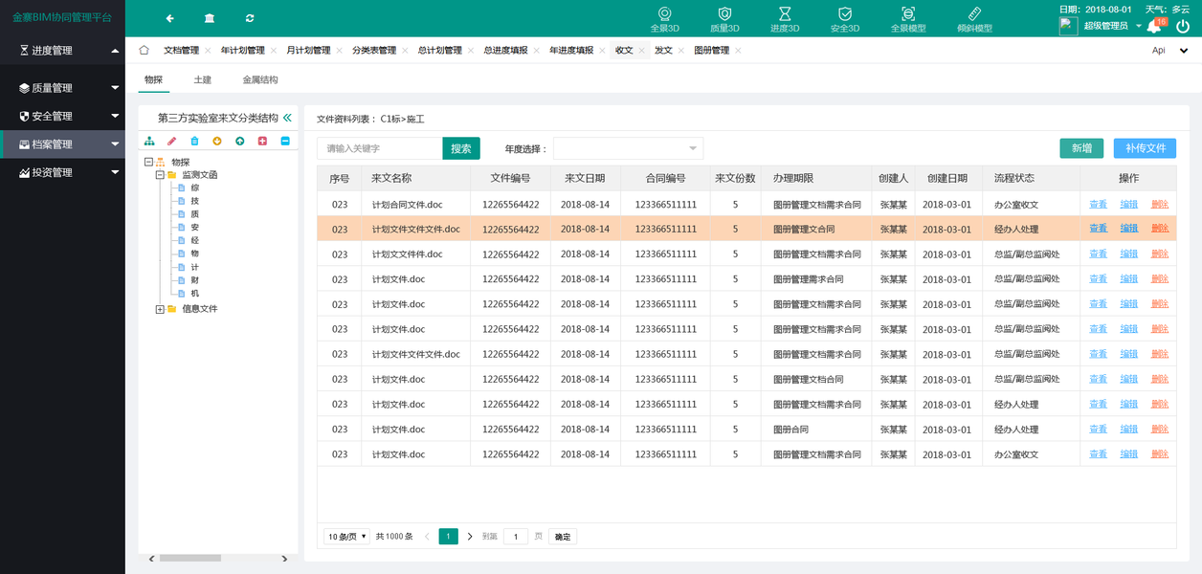The image size is (1202, 574).
Task: Select the 综 tree item
Action: pos(194,188)
